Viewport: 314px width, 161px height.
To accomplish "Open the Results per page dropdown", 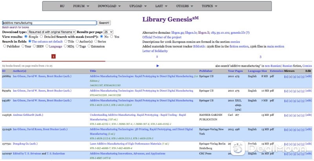I will tap(108, 32).
